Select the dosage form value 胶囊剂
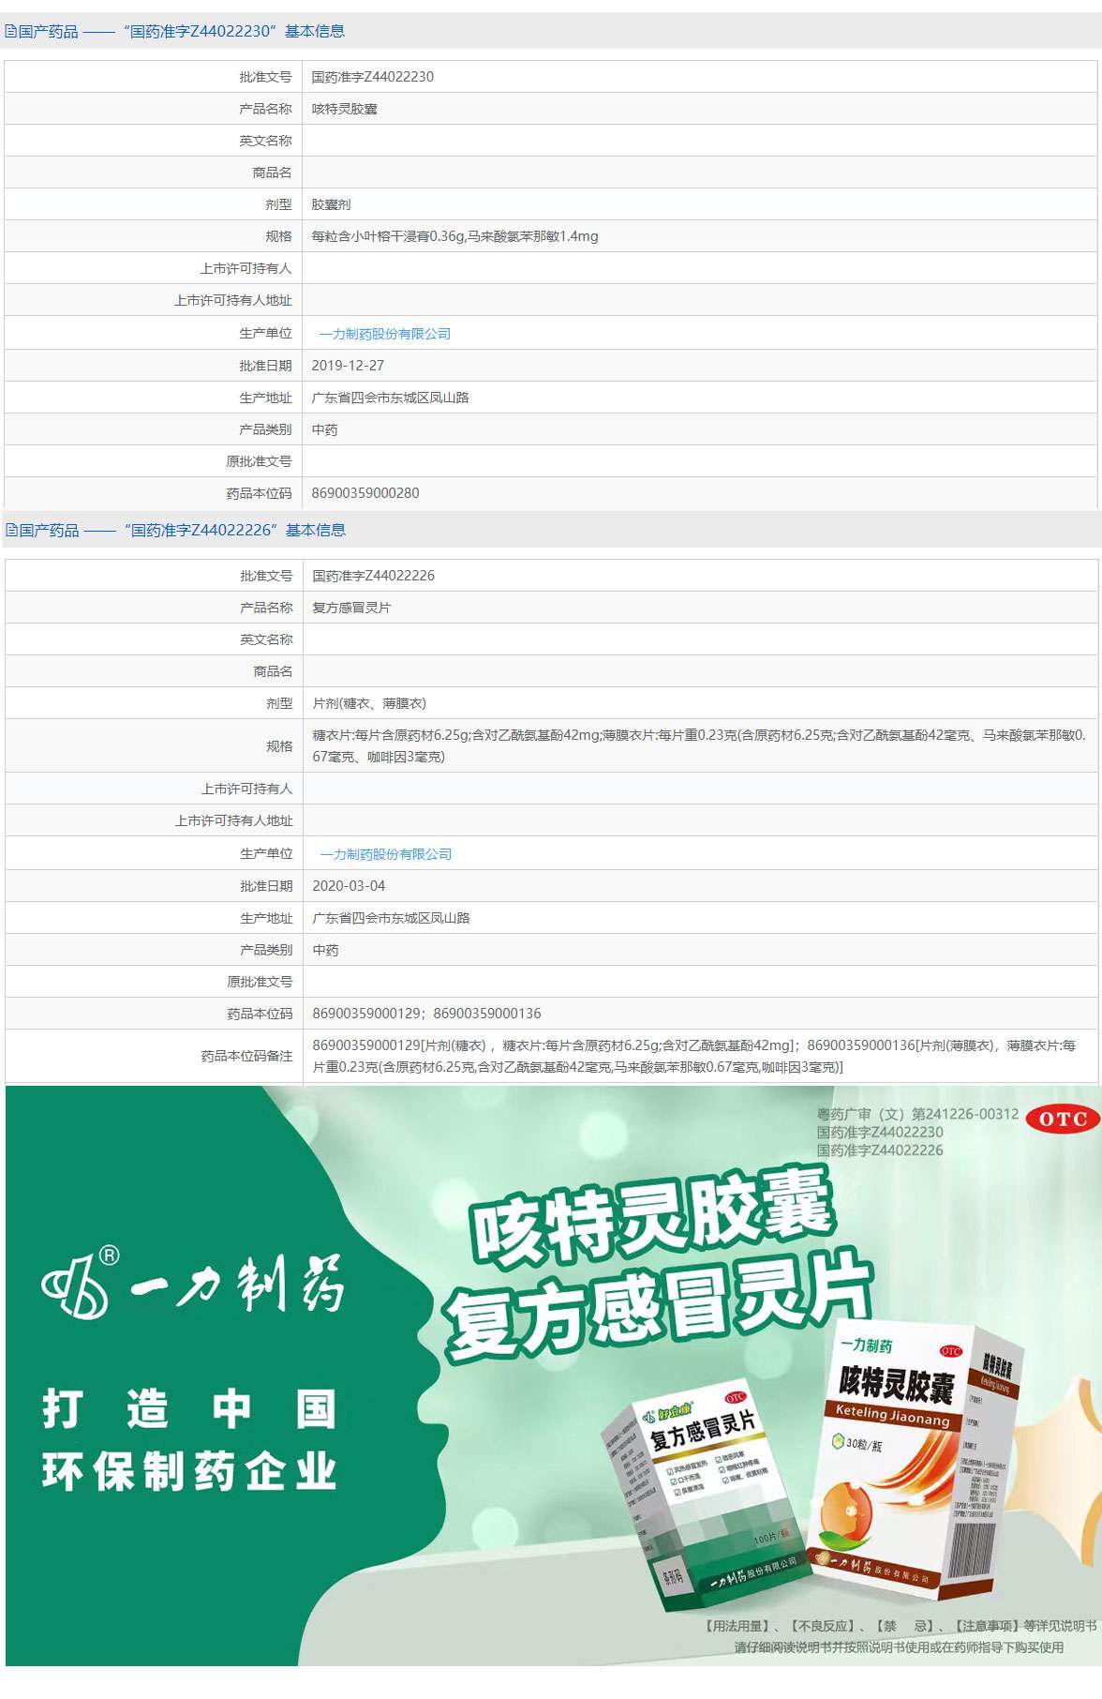Viewport: 1102px width, 1699px height. pos(332,204)
